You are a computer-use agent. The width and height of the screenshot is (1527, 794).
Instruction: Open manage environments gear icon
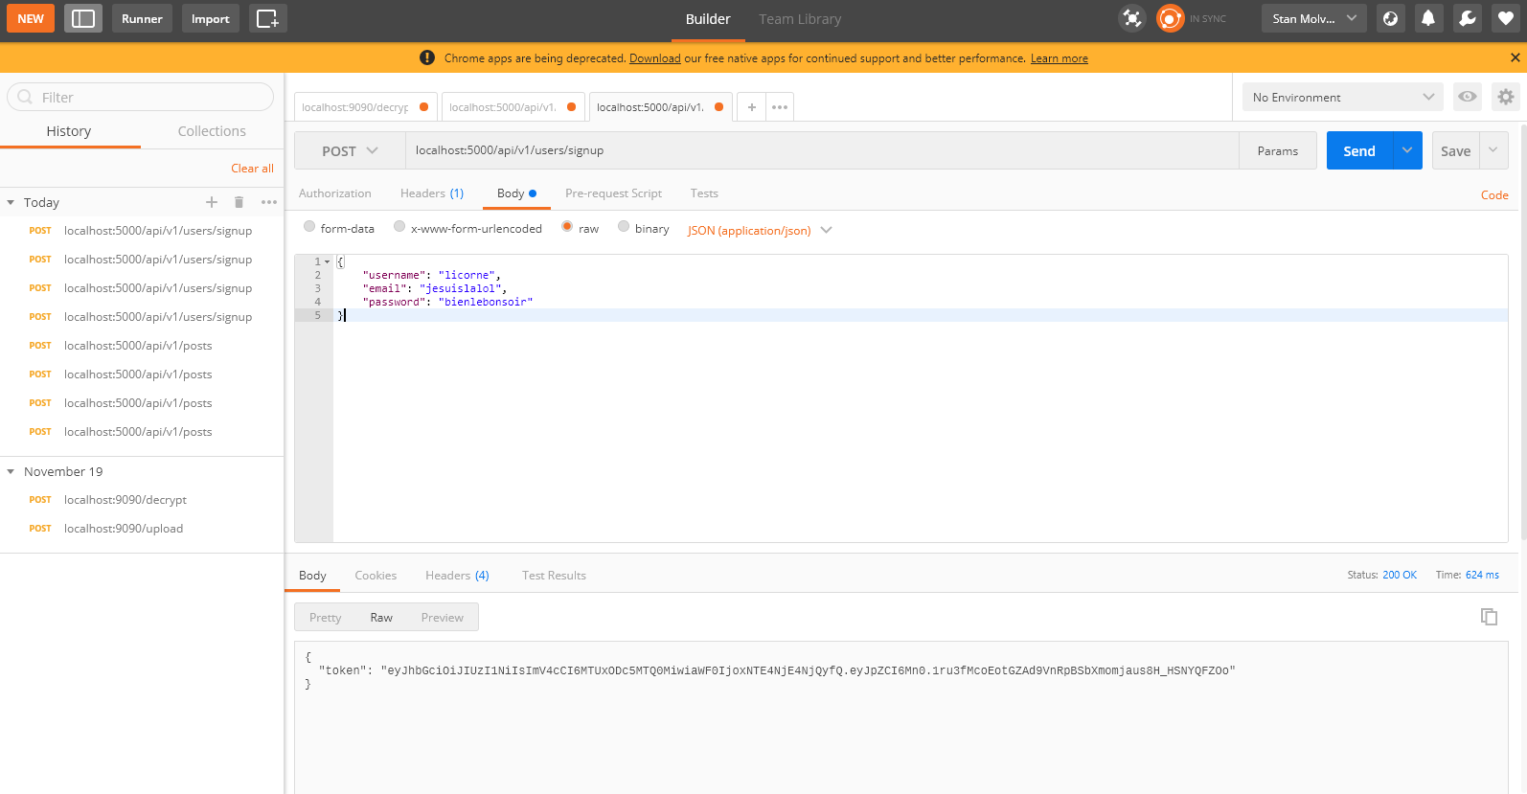click(x=1506, y=97)
